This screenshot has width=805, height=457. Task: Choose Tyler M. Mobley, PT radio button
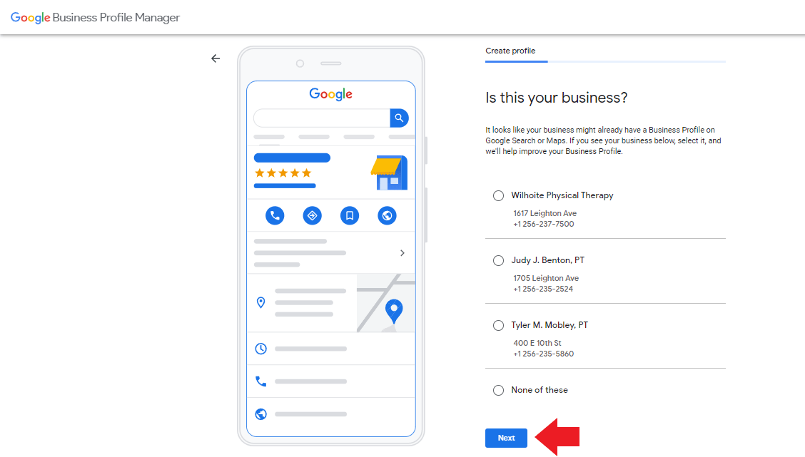pos(498,325)
